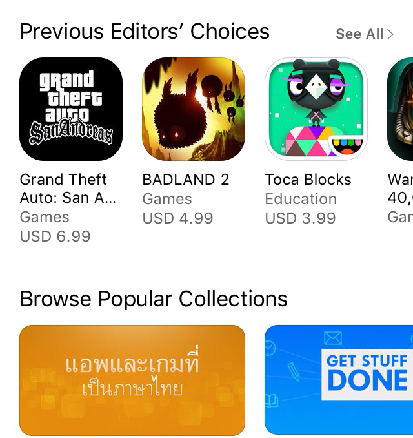
Task: Open Grand Theft Auto San Andreas app icon
Action: pos(71,109)
